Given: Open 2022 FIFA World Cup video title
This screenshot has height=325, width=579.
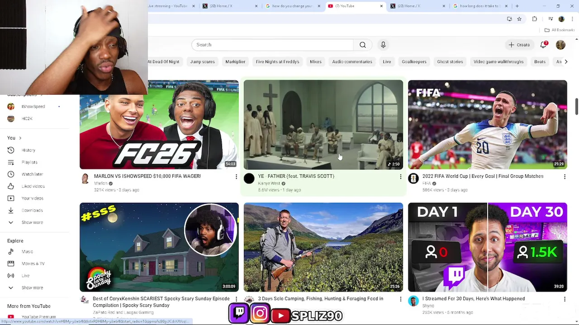Looking at the screenshot, I should 483,176.
